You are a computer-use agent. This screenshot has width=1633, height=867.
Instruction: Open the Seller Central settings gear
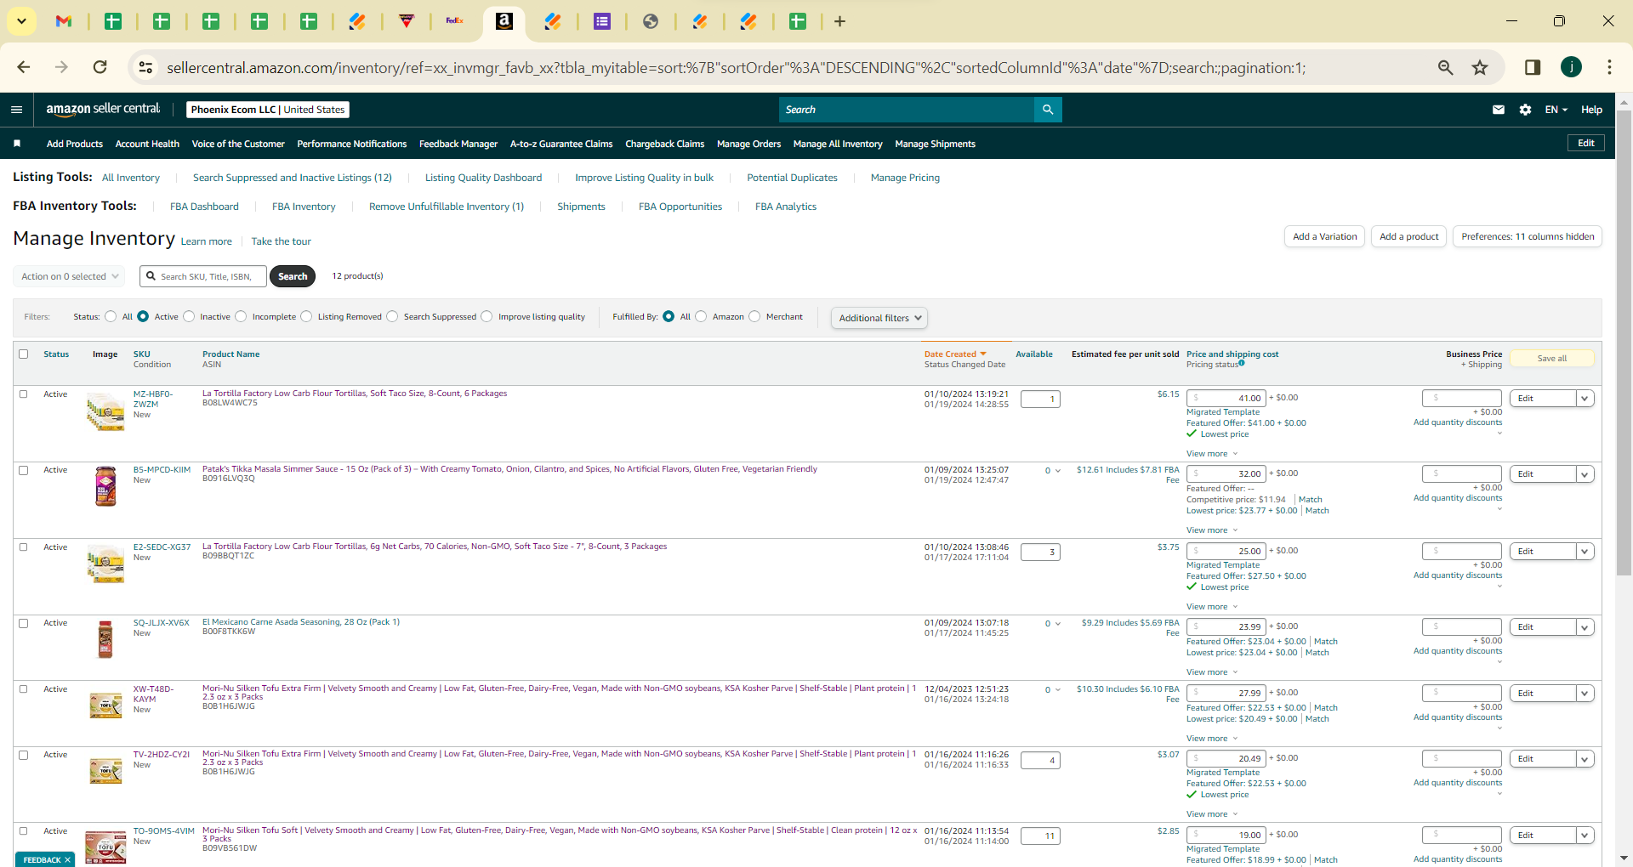(x=1525, y=110)
